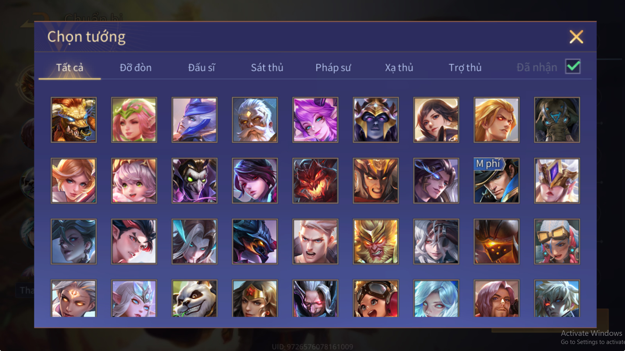Choose the purple-haired girl hero portrait

point(315,120)
